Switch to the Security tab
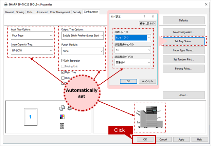 [x=77, y=12]
